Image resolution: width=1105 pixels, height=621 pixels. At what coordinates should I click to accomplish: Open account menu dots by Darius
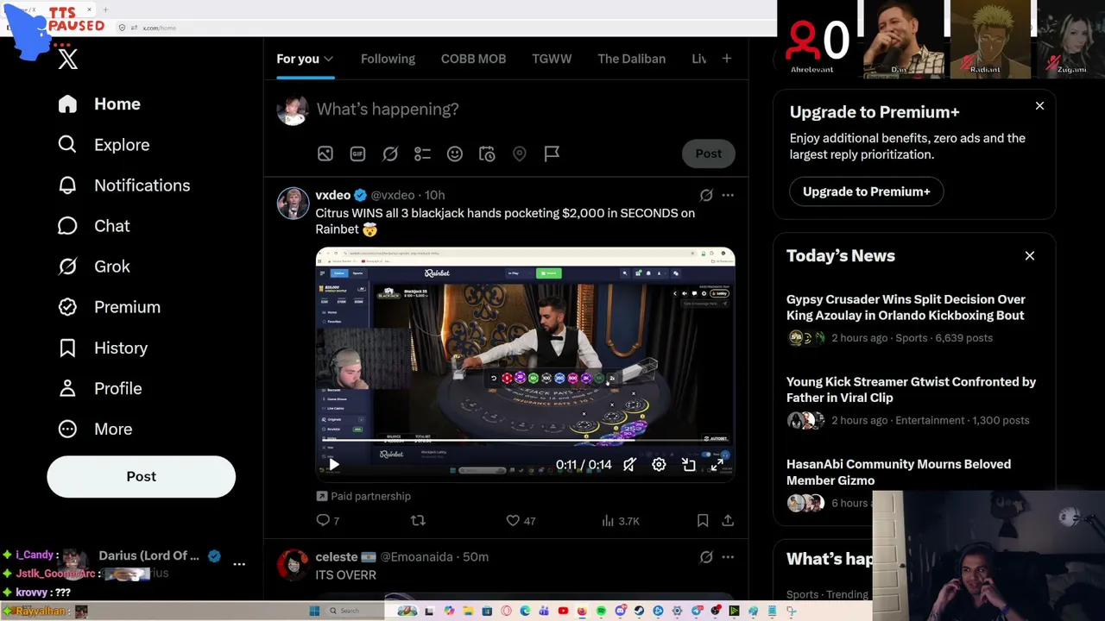tap(239, 564)
